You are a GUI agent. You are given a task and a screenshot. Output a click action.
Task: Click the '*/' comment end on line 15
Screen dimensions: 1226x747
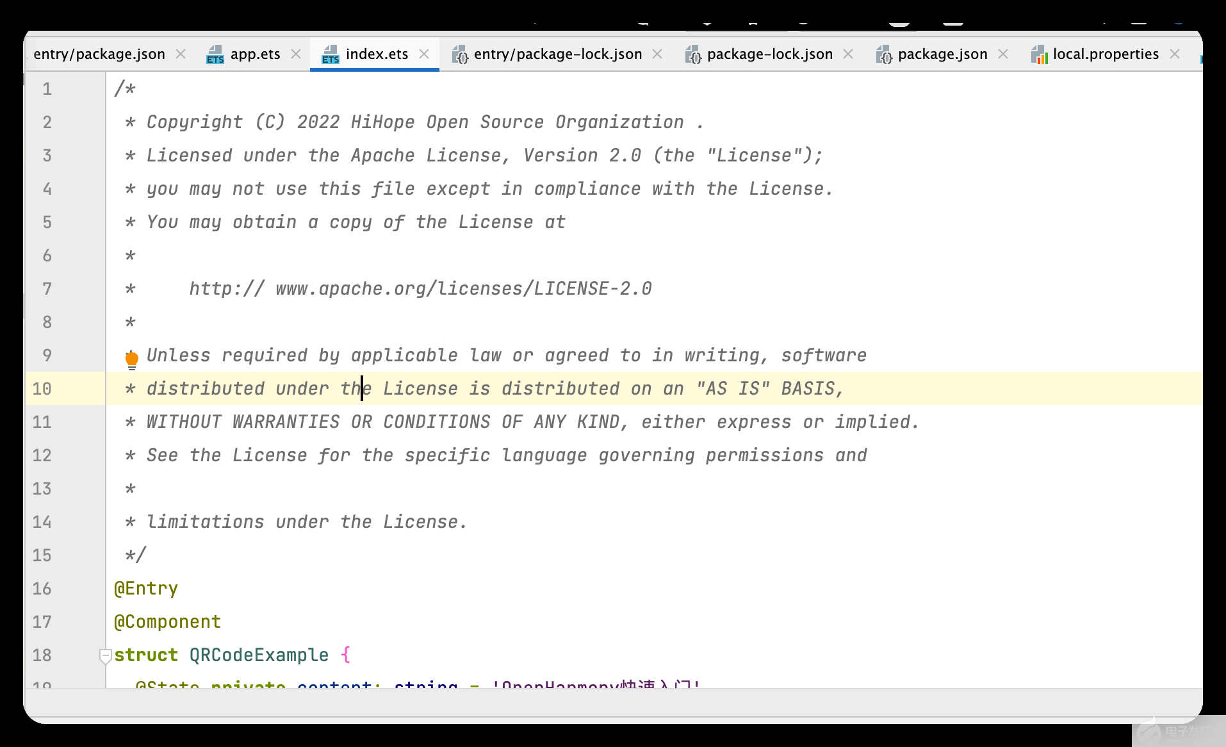point(136,555)
